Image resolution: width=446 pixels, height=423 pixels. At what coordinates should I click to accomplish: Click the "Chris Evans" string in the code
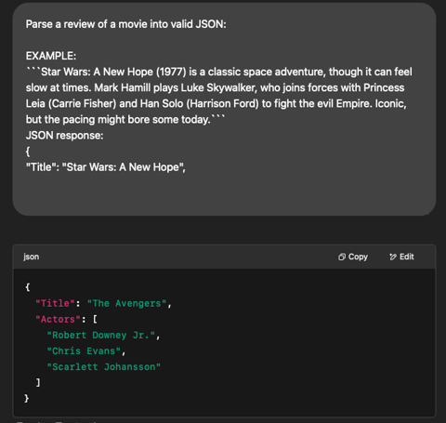[x=84, y=350]
